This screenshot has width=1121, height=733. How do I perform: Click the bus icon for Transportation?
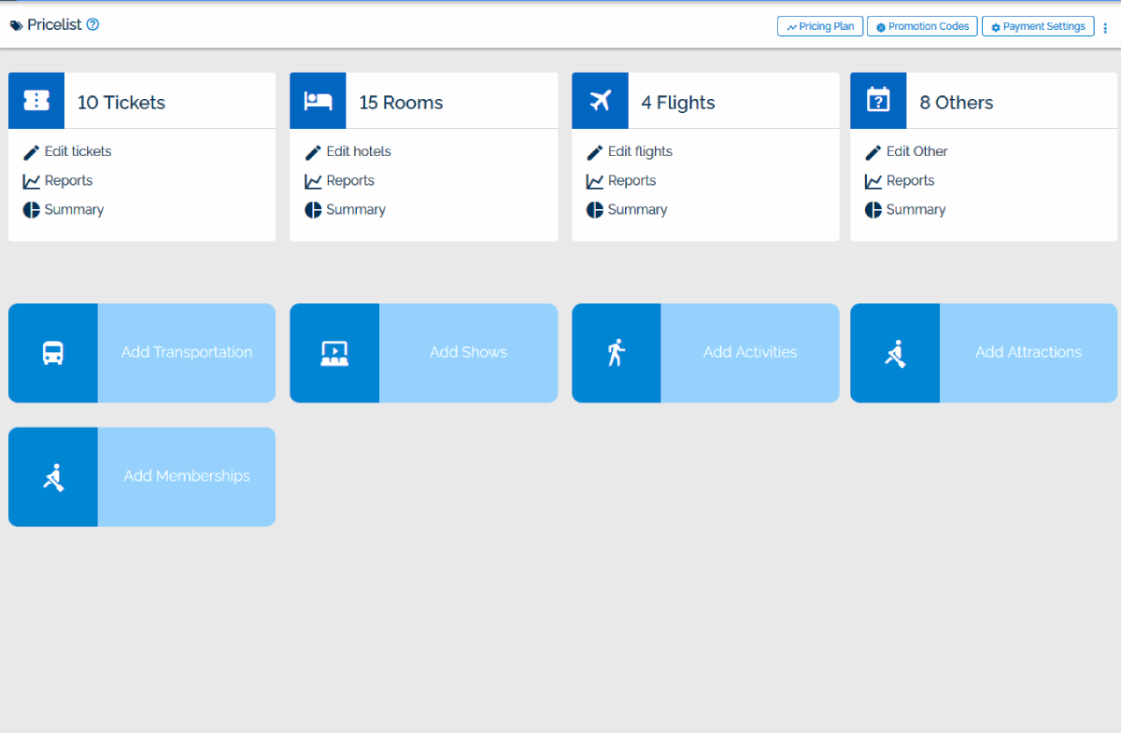[x=53, y=353]
